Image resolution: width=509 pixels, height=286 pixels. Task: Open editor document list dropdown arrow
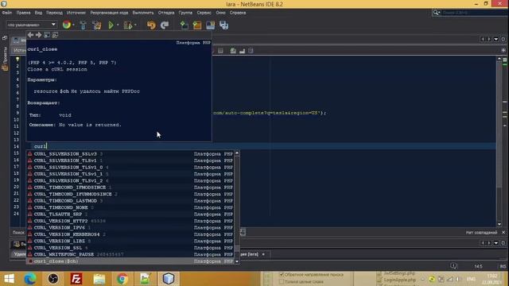[x=496, y=39]
